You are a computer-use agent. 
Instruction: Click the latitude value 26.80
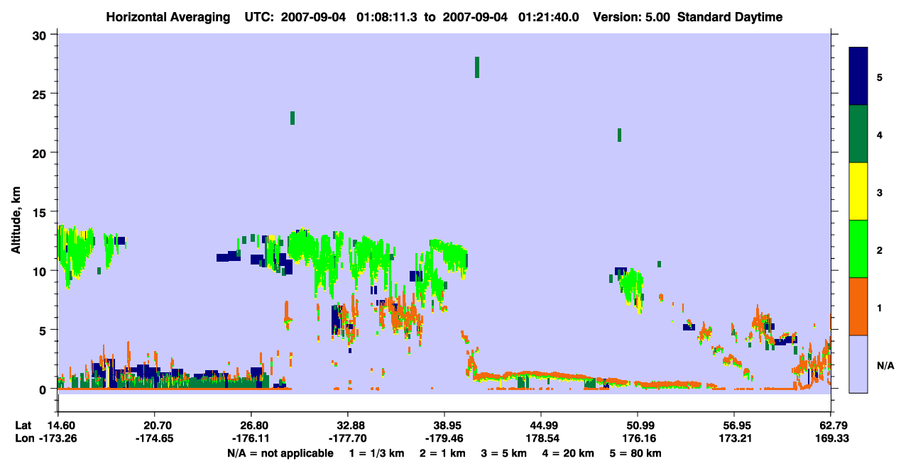tap(251, 425)
